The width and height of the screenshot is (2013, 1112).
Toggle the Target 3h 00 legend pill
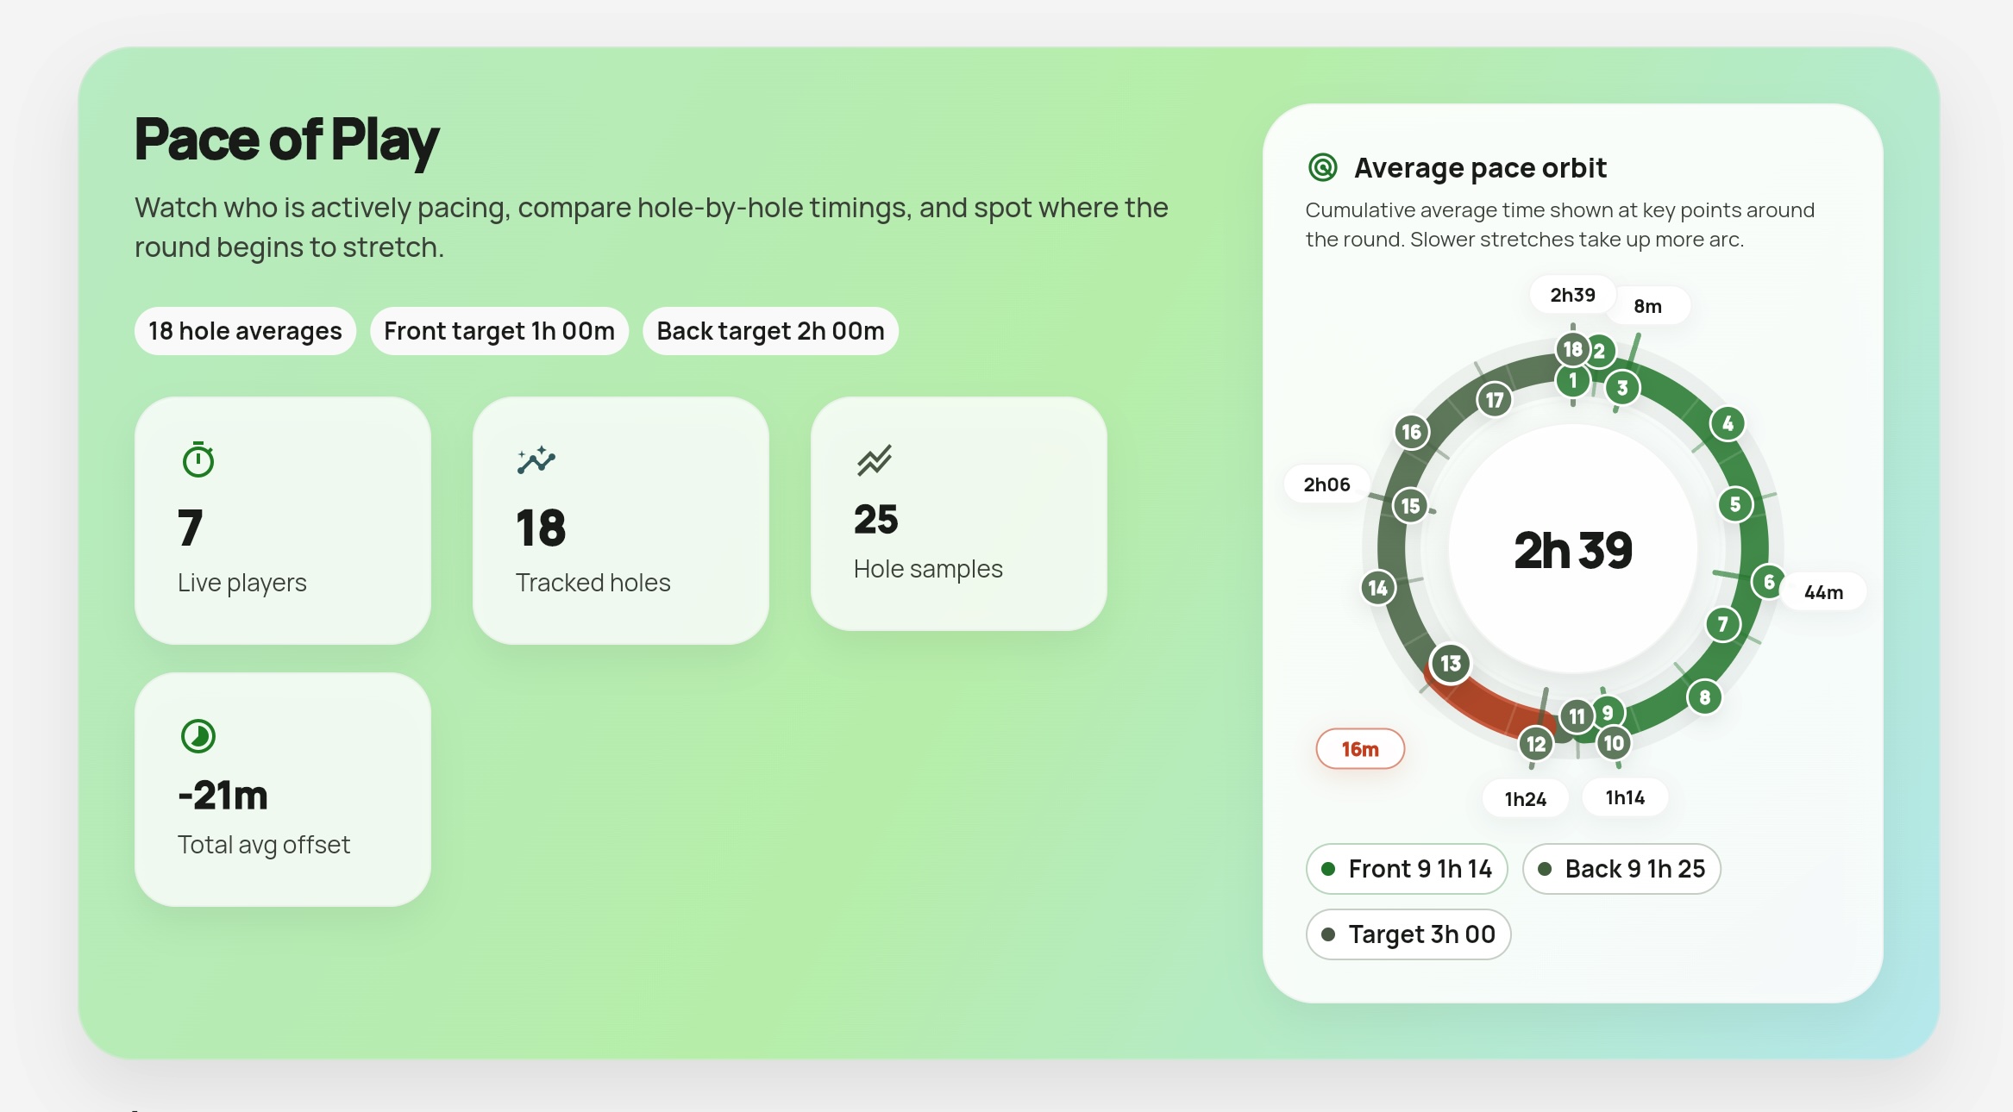(1408, 934)
